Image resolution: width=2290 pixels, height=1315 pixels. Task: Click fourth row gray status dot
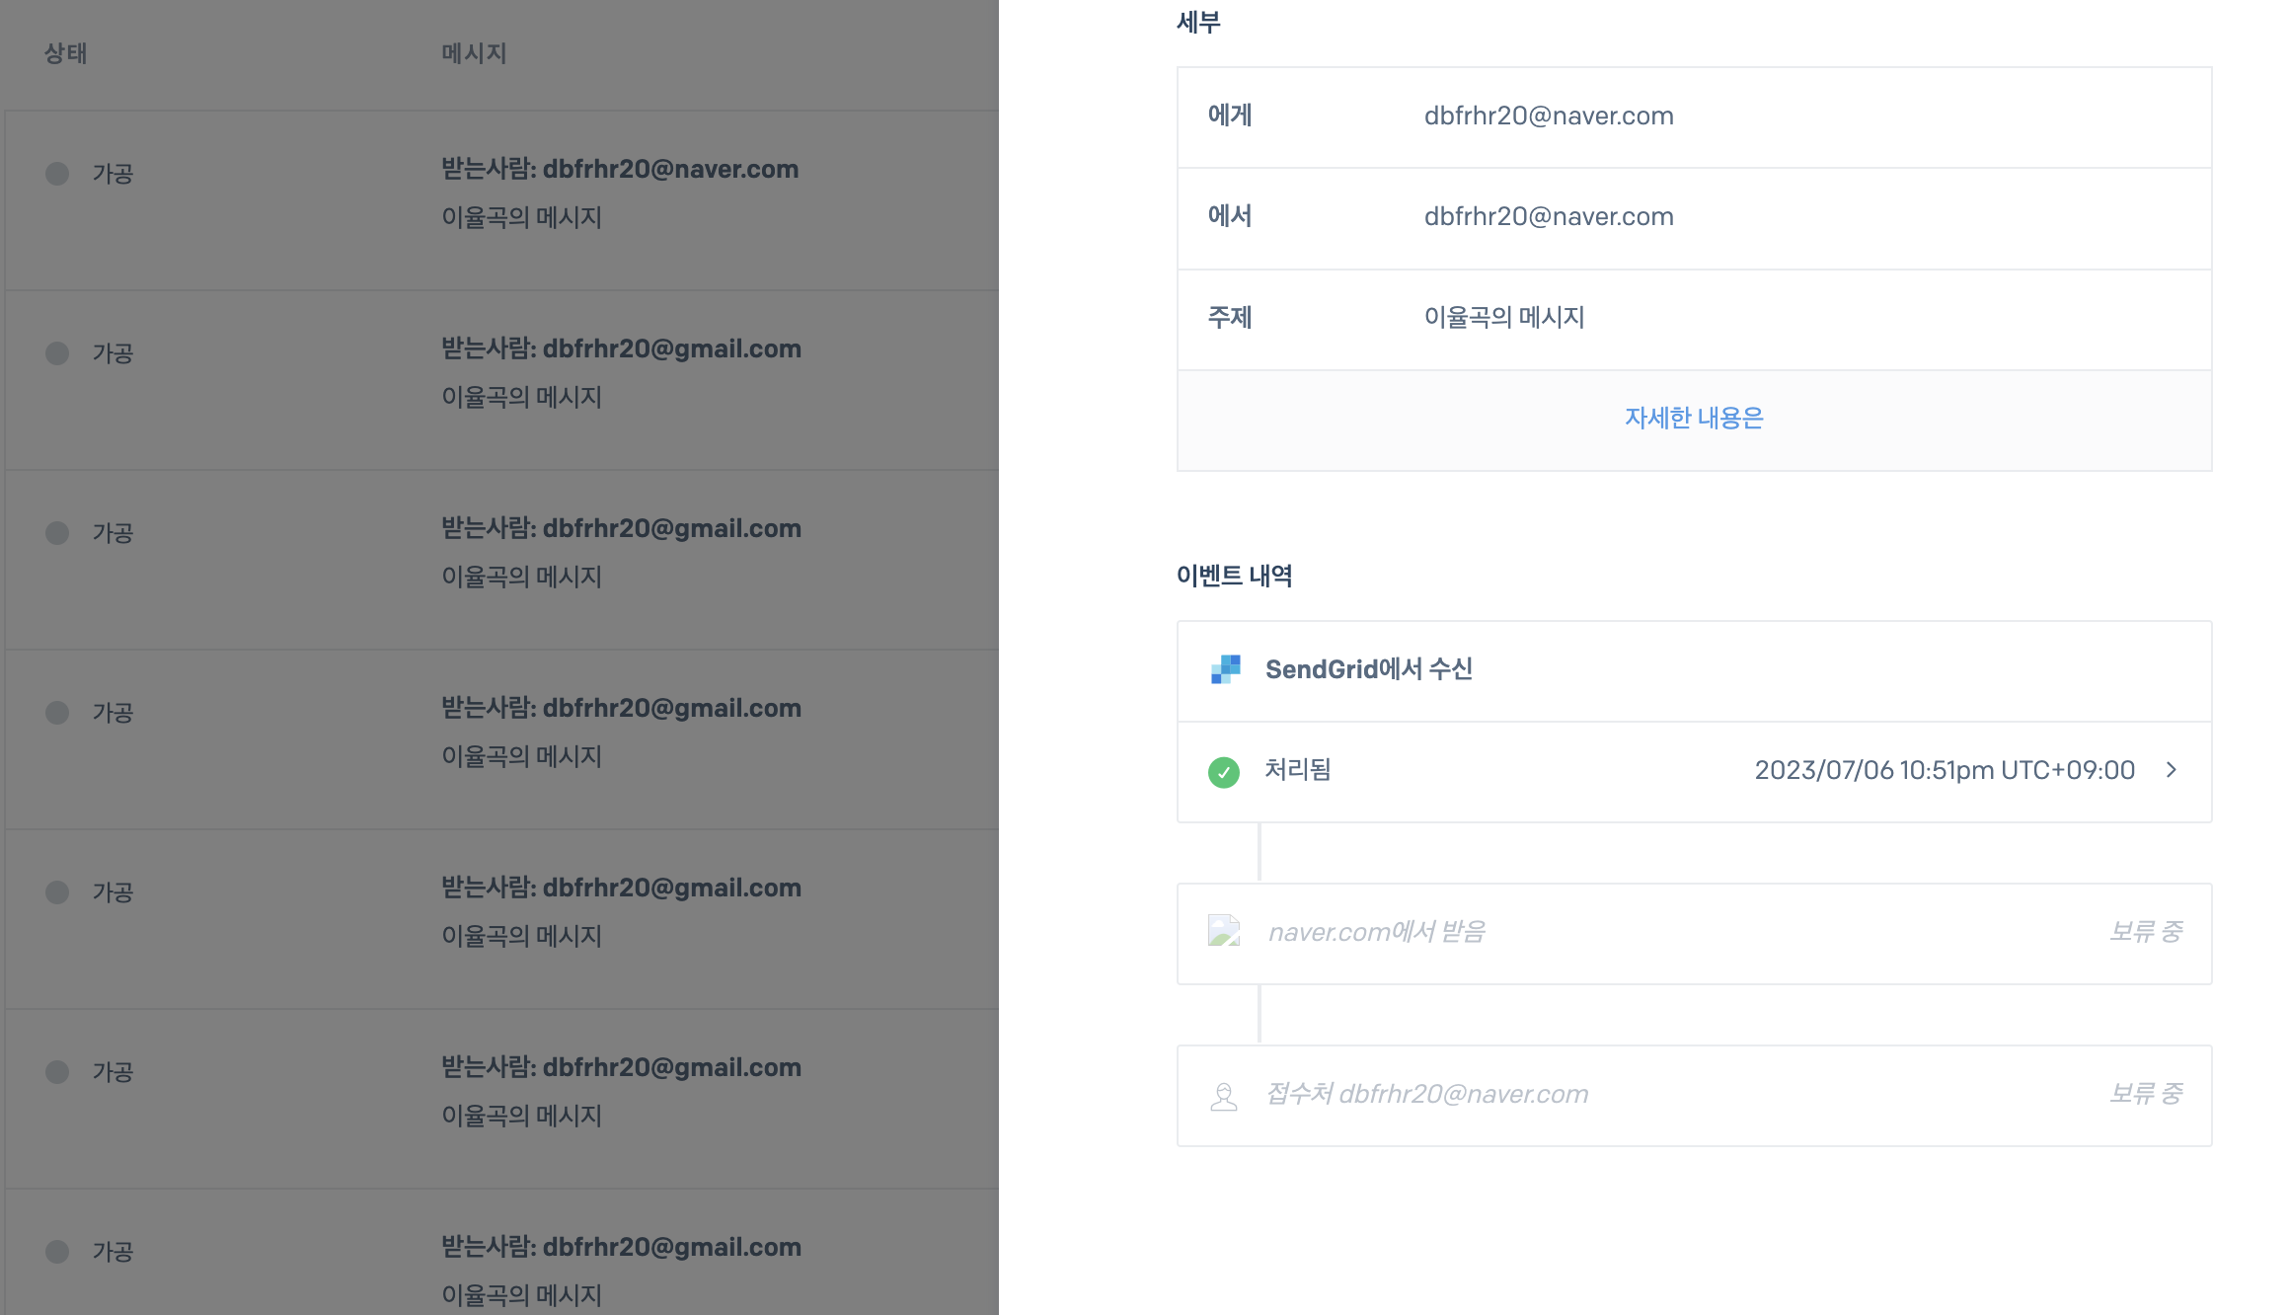(57, 713)
